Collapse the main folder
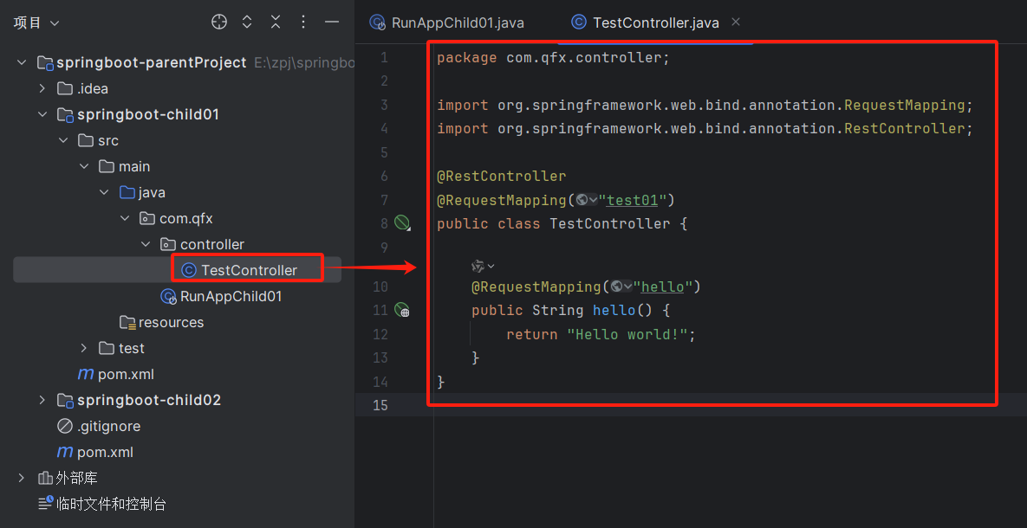1027x528 pixels. tap(84, 167)
